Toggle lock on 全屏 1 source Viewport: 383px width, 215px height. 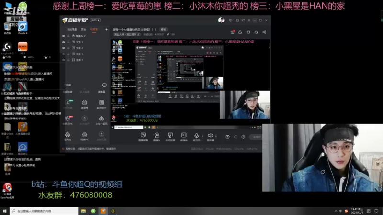(68, 60)
